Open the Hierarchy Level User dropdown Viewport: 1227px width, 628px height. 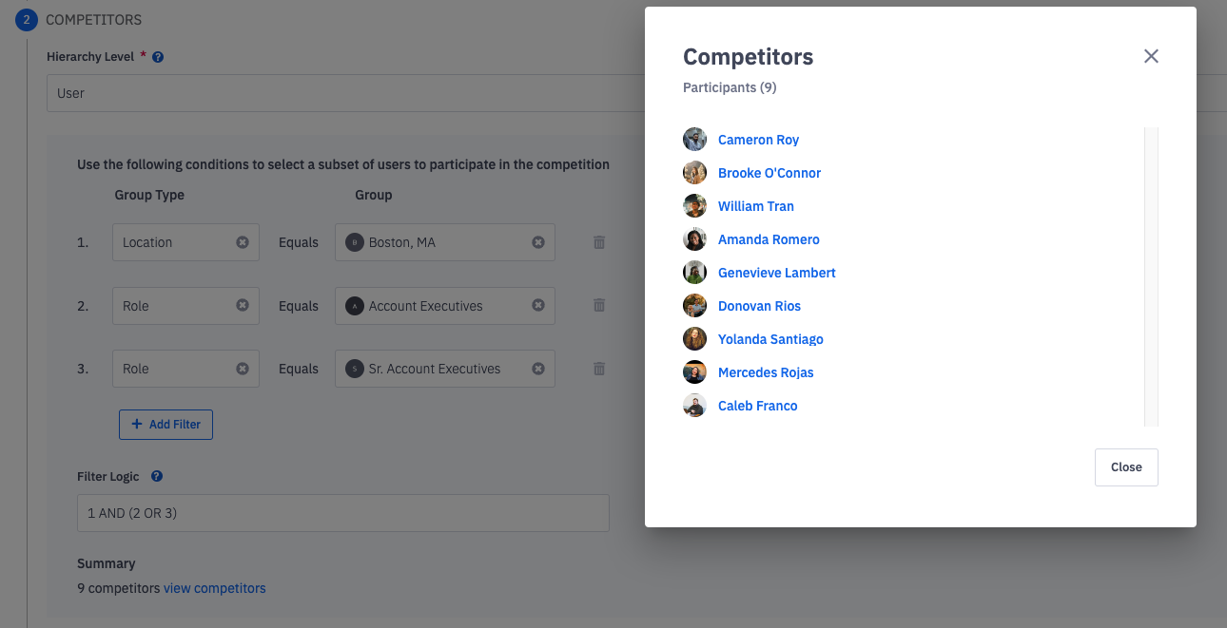(342, 93)
